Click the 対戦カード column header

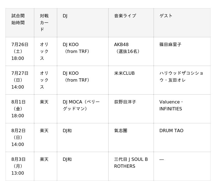tap(44, 23)
